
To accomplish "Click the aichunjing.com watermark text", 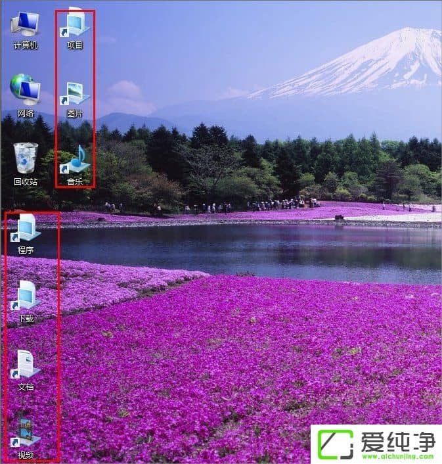I will (397, 455).
